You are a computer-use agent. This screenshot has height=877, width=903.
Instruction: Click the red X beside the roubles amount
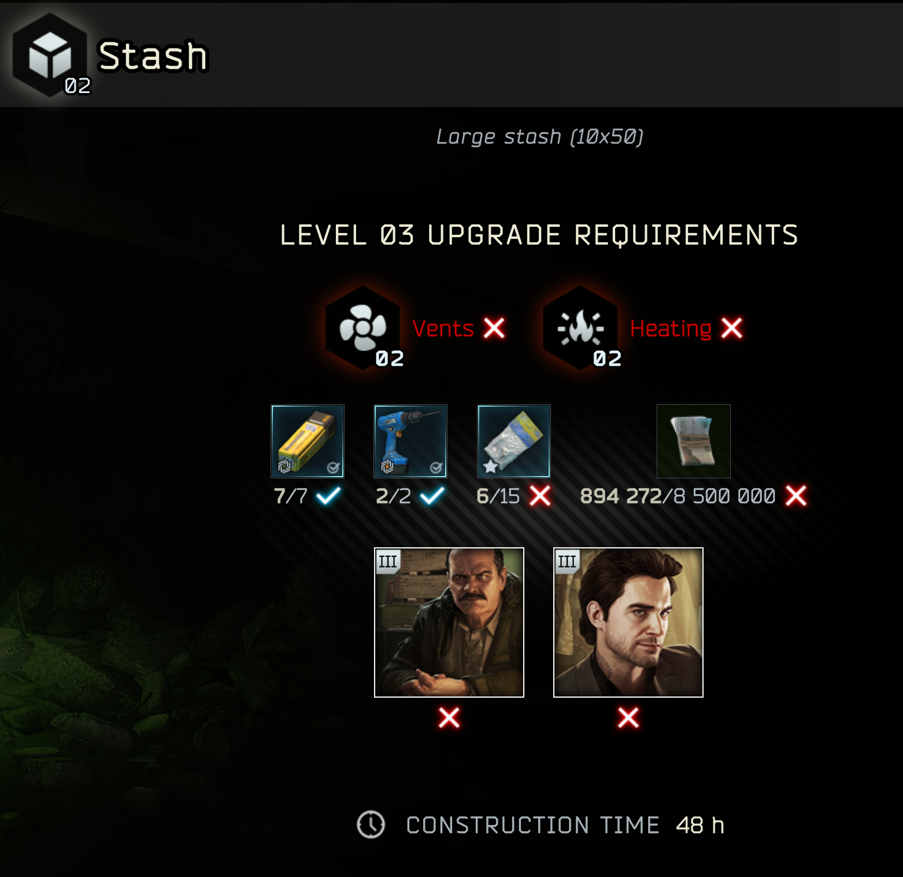pos(796,496)
